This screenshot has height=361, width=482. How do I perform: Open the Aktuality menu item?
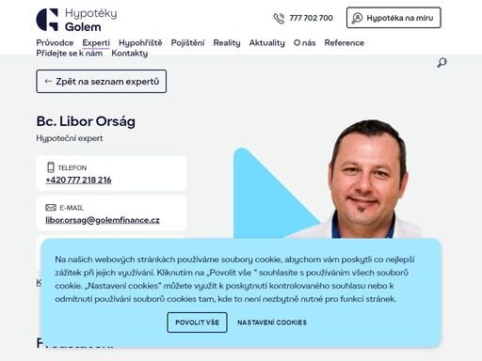[267, 42]
